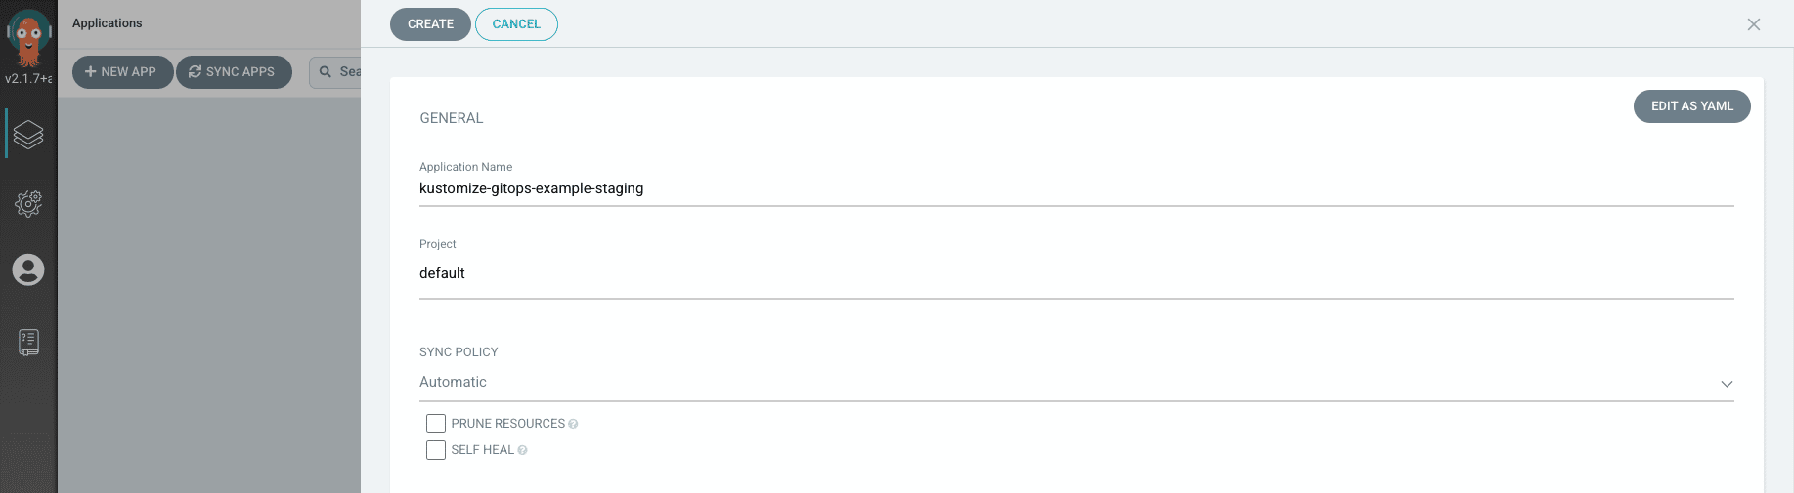Screen dimensions: 1794x493
Task: Click the Sync Apps button
Action: (234, 72)
